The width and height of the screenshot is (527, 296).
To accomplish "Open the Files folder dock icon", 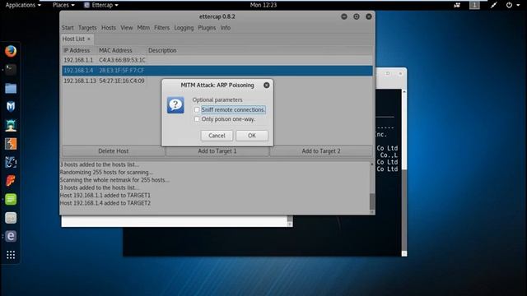I will click(x=11, y=88).
